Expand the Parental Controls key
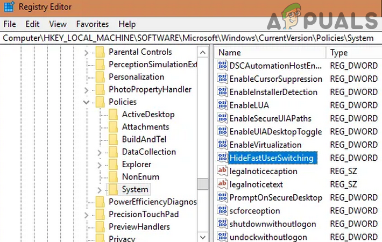Screen dimensions: 382x242 pyautogui.click(x=86, y=53)
